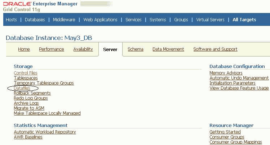Open Automatic Workload Repository

(45, 132)
